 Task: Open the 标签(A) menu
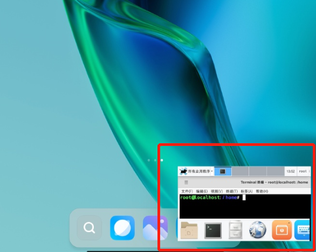click(246, 191)
